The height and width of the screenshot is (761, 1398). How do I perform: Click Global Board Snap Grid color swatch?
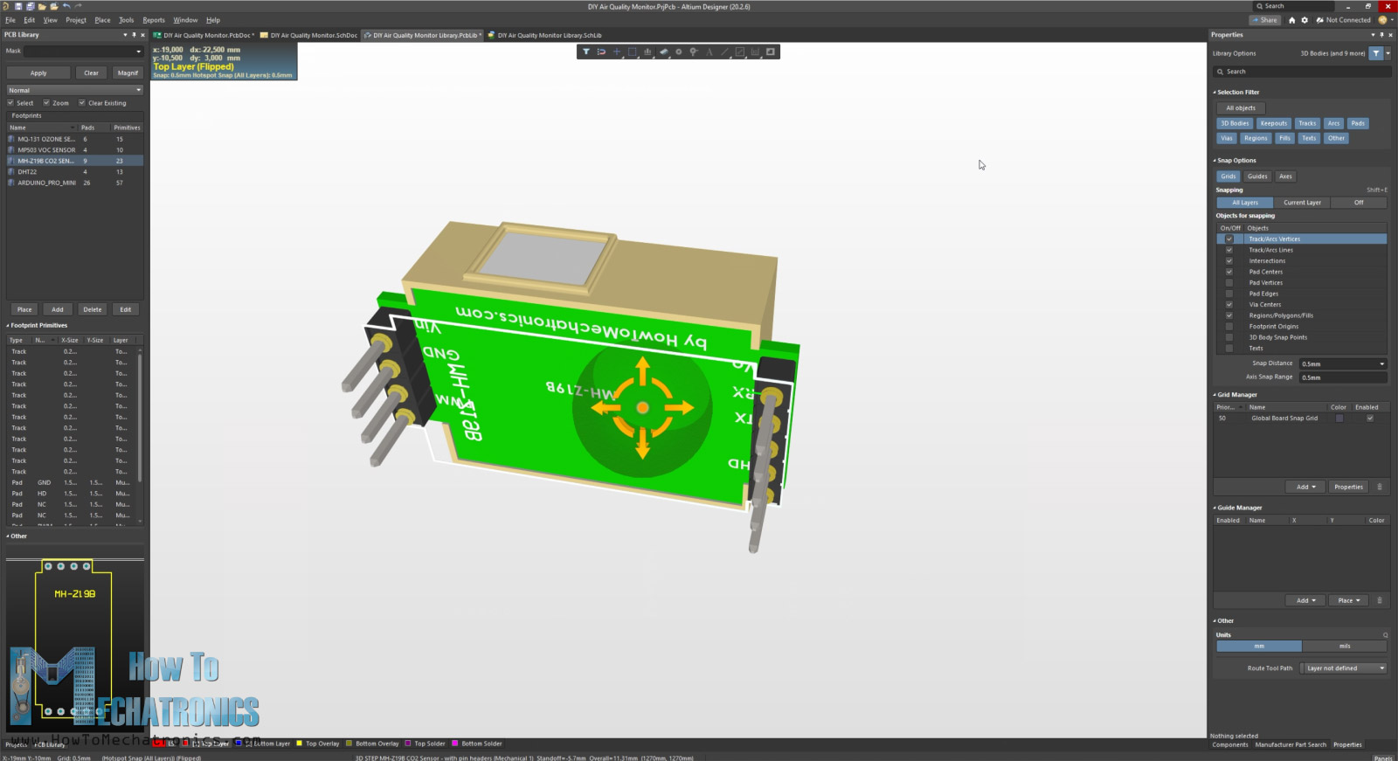[x=1339, y=419]
